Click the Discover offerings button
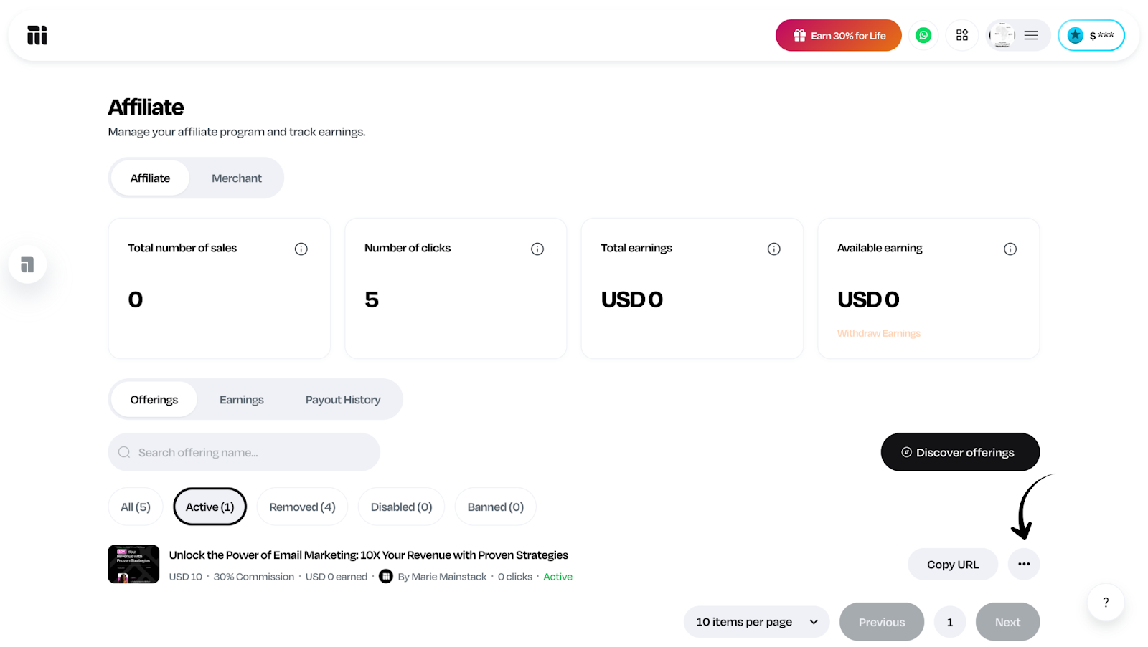This screenshot has height=647, width=1148. (x=960, y=452)
